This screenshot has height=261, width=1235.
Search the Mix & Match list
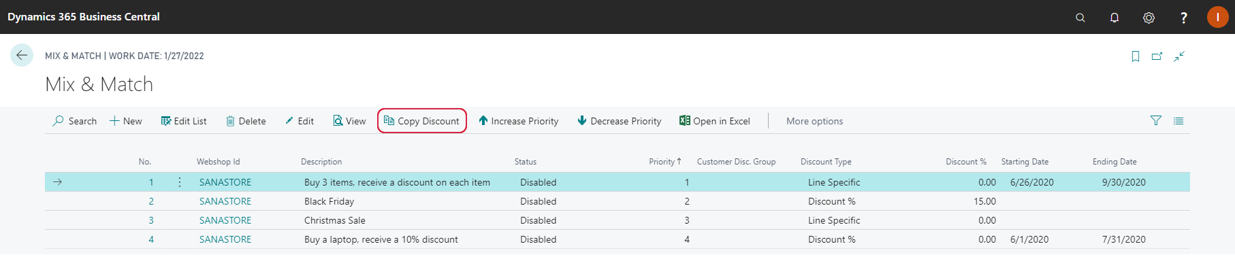[75, 121]
